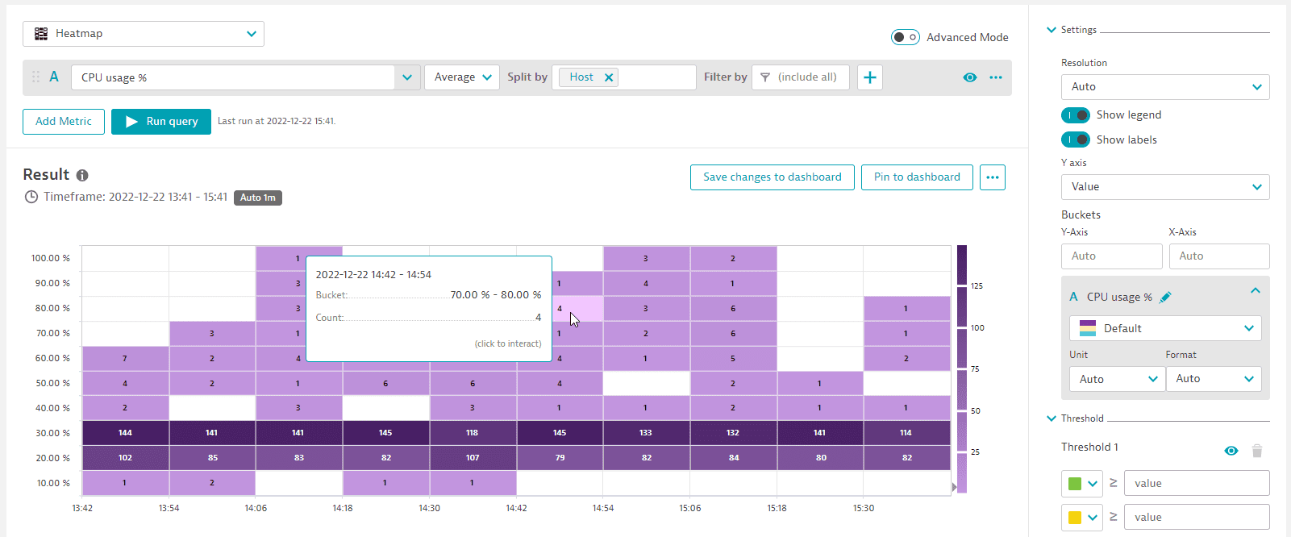
Task: Turn off Show labels toggle
Action: tap(1076, 140)
